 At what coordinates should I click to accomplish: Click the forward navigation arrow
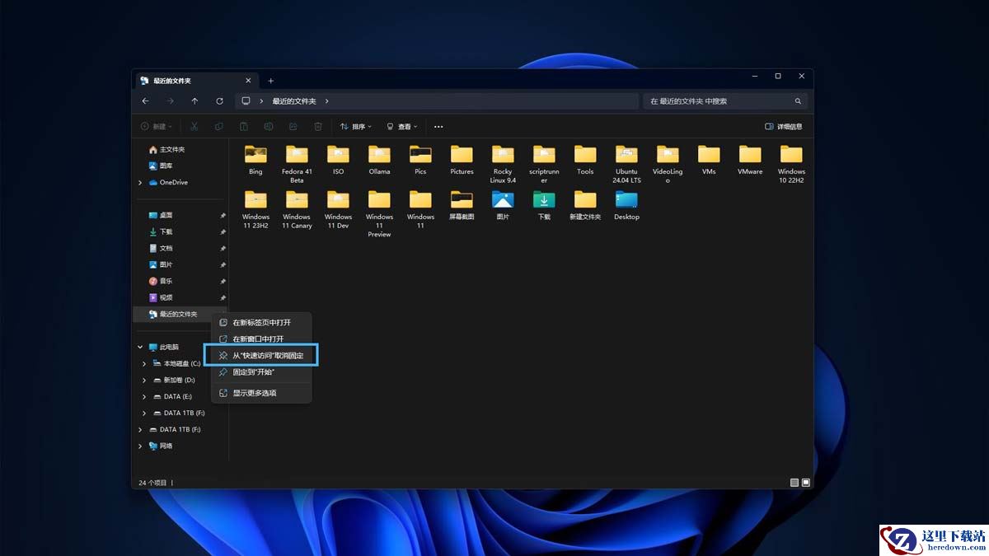point(170,101)
